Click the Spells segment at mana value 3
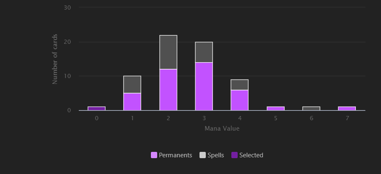 pos(204,52)
